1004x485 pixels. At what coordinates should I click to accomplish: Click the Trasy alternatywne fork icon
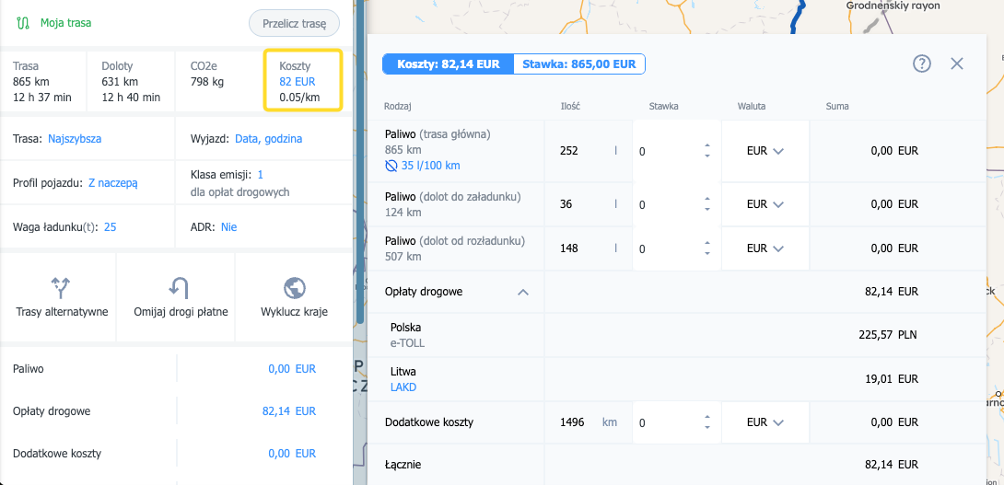click(x=61, y=287)
